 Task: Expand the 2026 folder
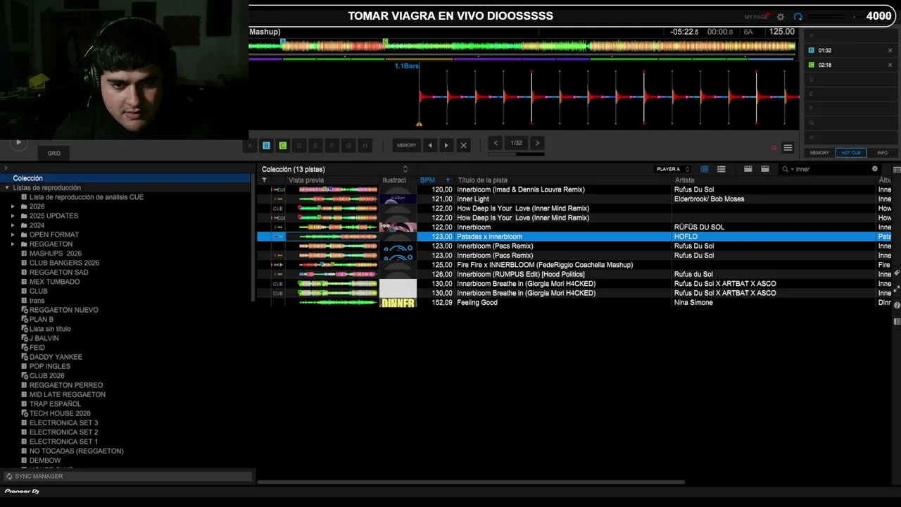(x=13, y=206)
